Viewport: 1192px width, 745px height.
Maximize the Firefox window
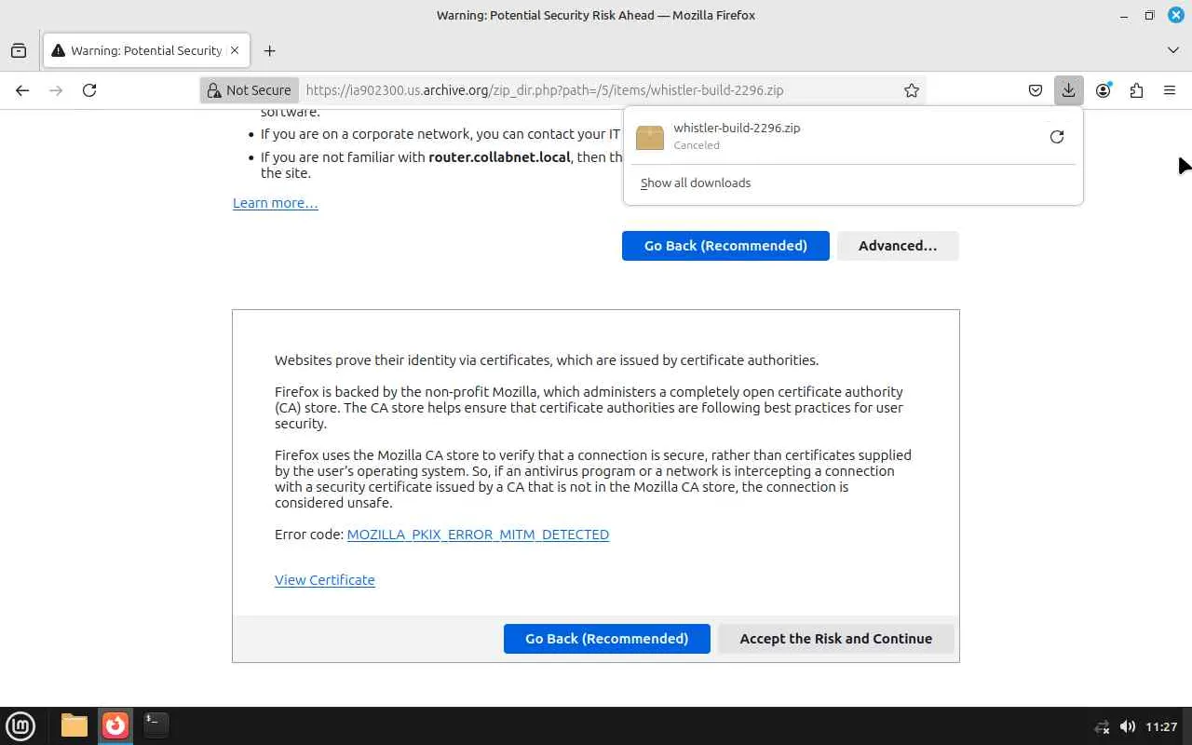point(1149,15)
